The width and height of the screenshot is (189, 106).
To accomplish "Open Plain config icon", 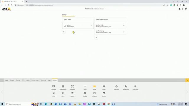I will [135, 87].
